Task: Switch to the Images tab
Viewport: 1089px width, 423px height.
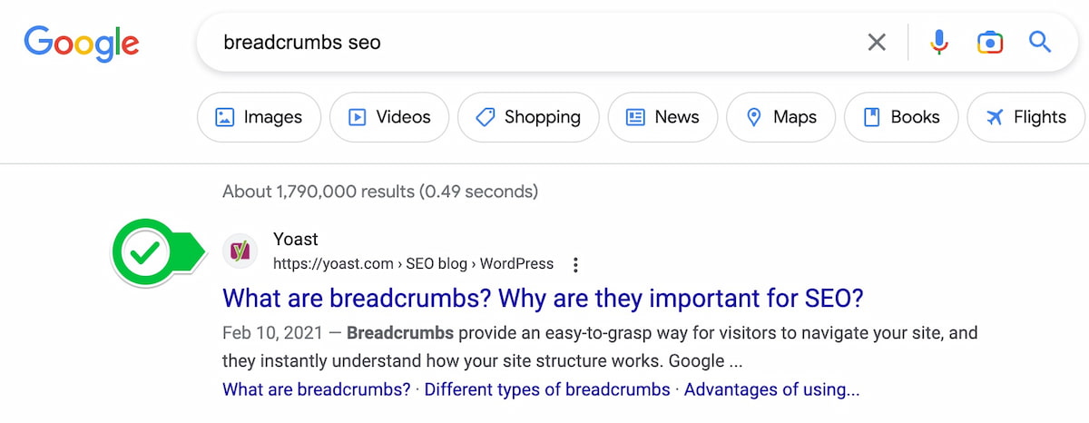Action: 259,117
